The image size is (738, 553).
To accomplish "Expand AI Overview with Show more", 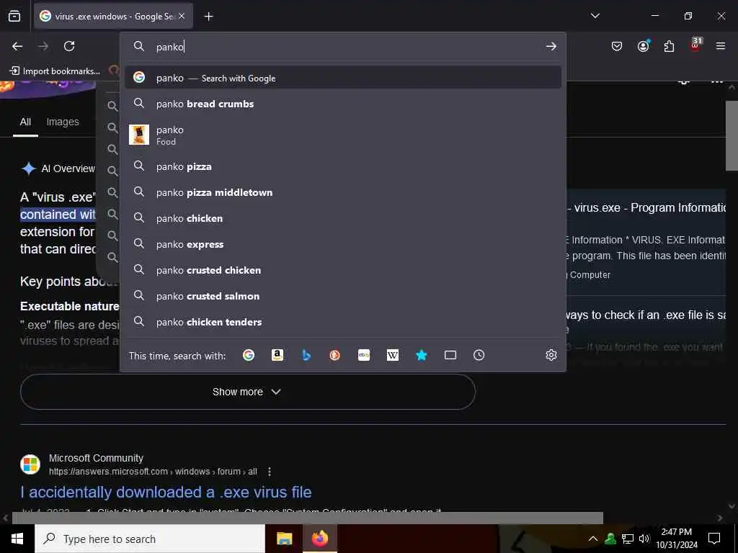I will 248,392.
